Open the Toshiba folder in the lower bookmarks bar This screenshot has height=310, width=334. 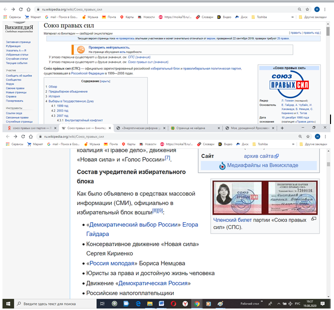click(x=260, y=144)
